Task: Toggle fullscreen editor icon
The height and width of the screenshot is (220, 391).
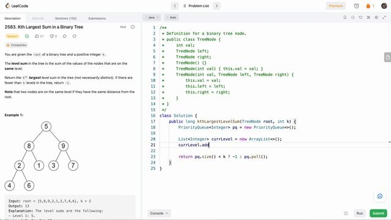Action: click(384, 17)
